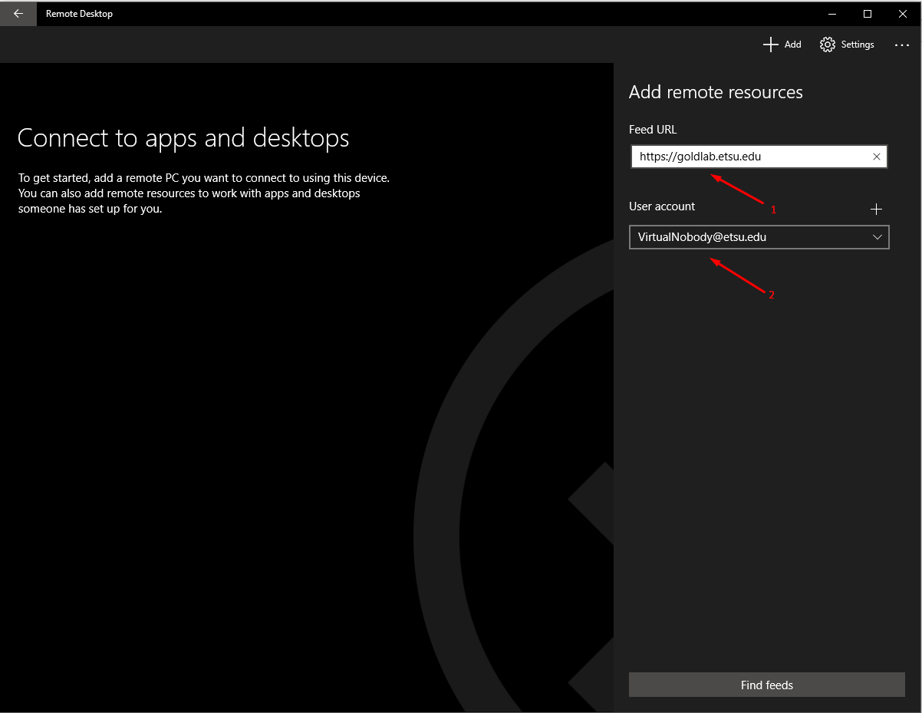The height and width of the screenshot is (713, 922).
Task: Clear the Feed URL text with X
Action: (877, 157)
